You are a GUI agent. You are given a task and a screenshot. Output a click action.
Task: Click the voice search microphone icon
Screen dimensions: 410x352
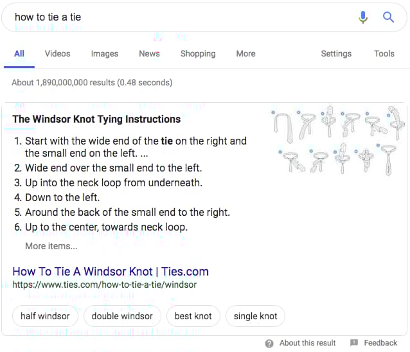363,17
